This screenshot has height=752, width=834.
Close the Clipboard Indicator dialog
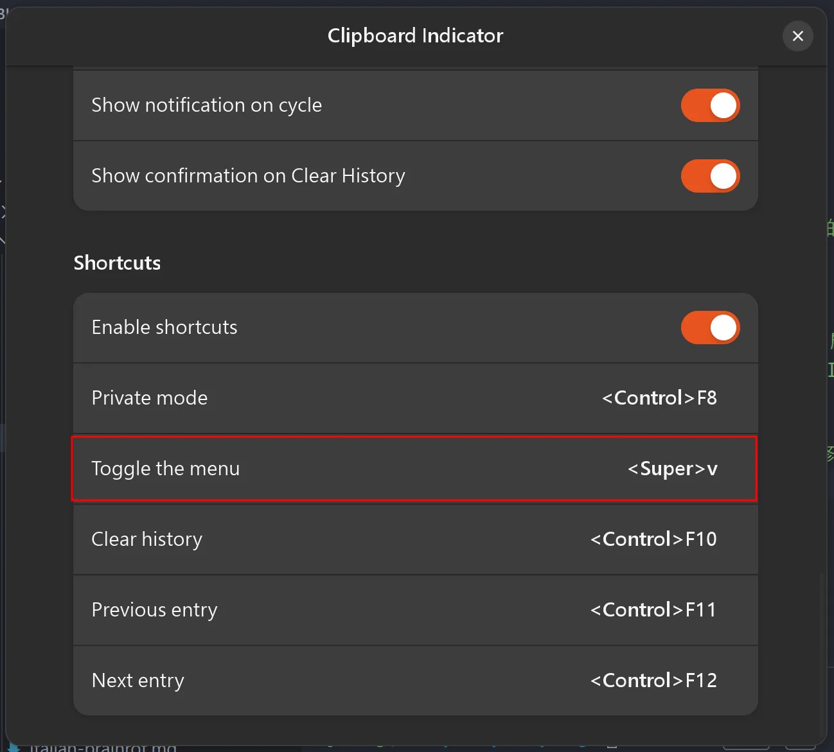[797, 36]
